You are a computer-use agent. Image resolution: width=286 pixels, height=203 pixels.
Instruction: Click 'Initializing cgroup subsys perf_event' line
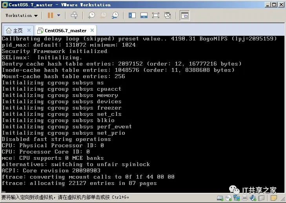67,126
